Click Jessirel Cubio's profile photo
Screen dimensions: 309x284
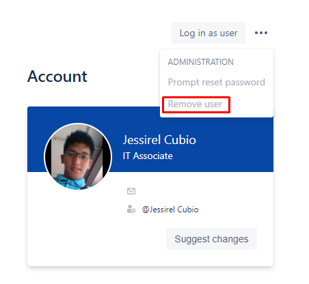[x=78, y=156]
